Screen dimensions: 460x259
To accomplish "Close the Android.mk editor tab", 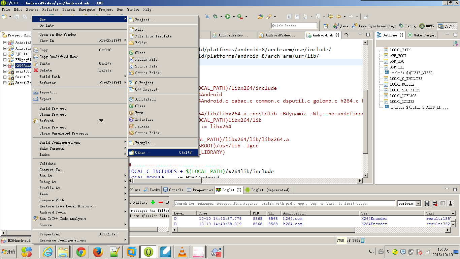I will (x=337, y=35).
